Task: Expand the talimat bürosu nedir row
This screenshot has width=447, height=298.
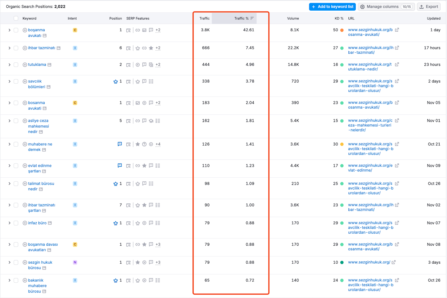Action: pos(9,184)
